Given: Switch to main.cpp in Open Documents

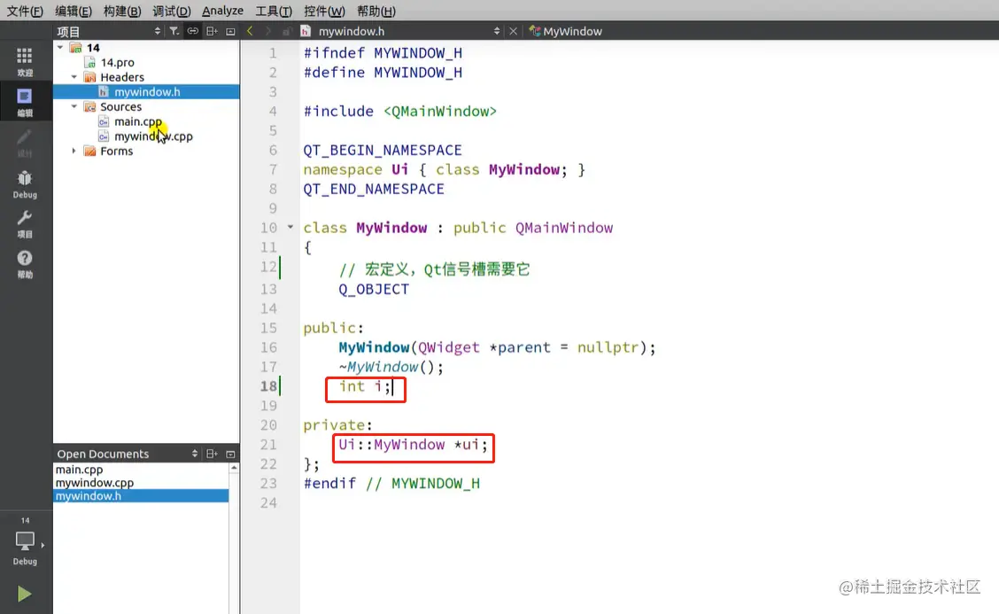Looking at the screenshot, I should [79, 470].
